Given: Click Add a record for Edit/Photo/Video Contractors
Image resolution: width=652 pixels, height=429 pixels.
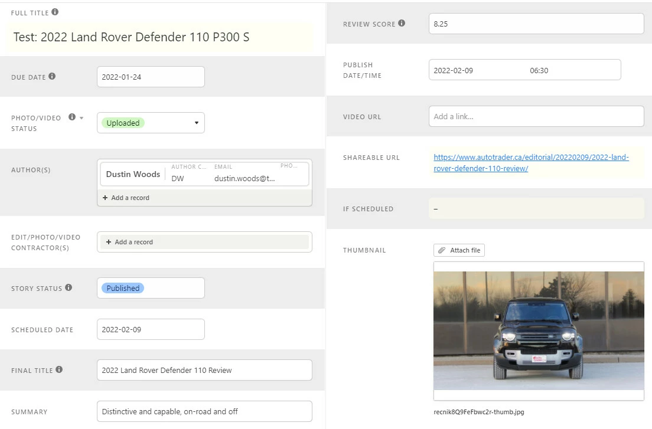Looking at the screenshot, I should pos(204,242).
